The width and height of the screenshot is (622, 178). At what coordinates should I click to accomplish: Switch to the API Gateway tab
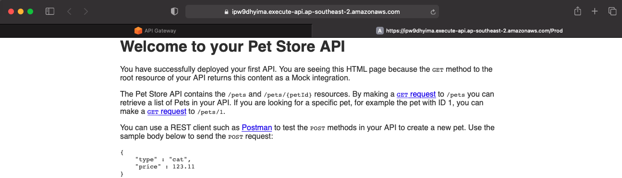click(x=156, y=31)
